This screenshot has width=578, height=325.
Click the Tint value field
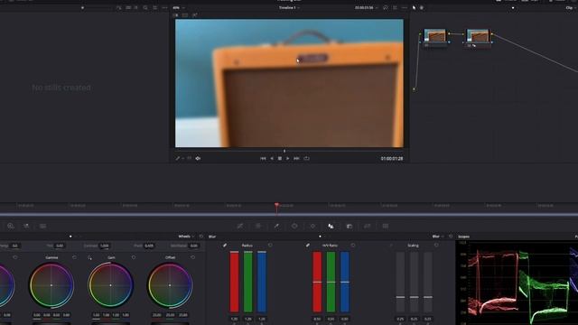pyautogui.click(x=60, y=246)
